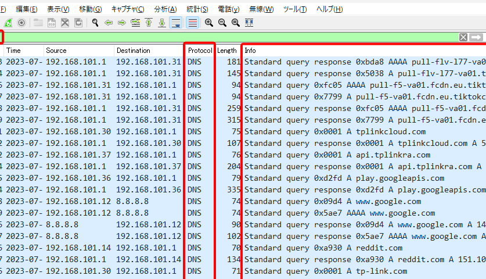Open capture options gear icon
Viewport: 486px width, 279px height.
[x=21, y=23]
